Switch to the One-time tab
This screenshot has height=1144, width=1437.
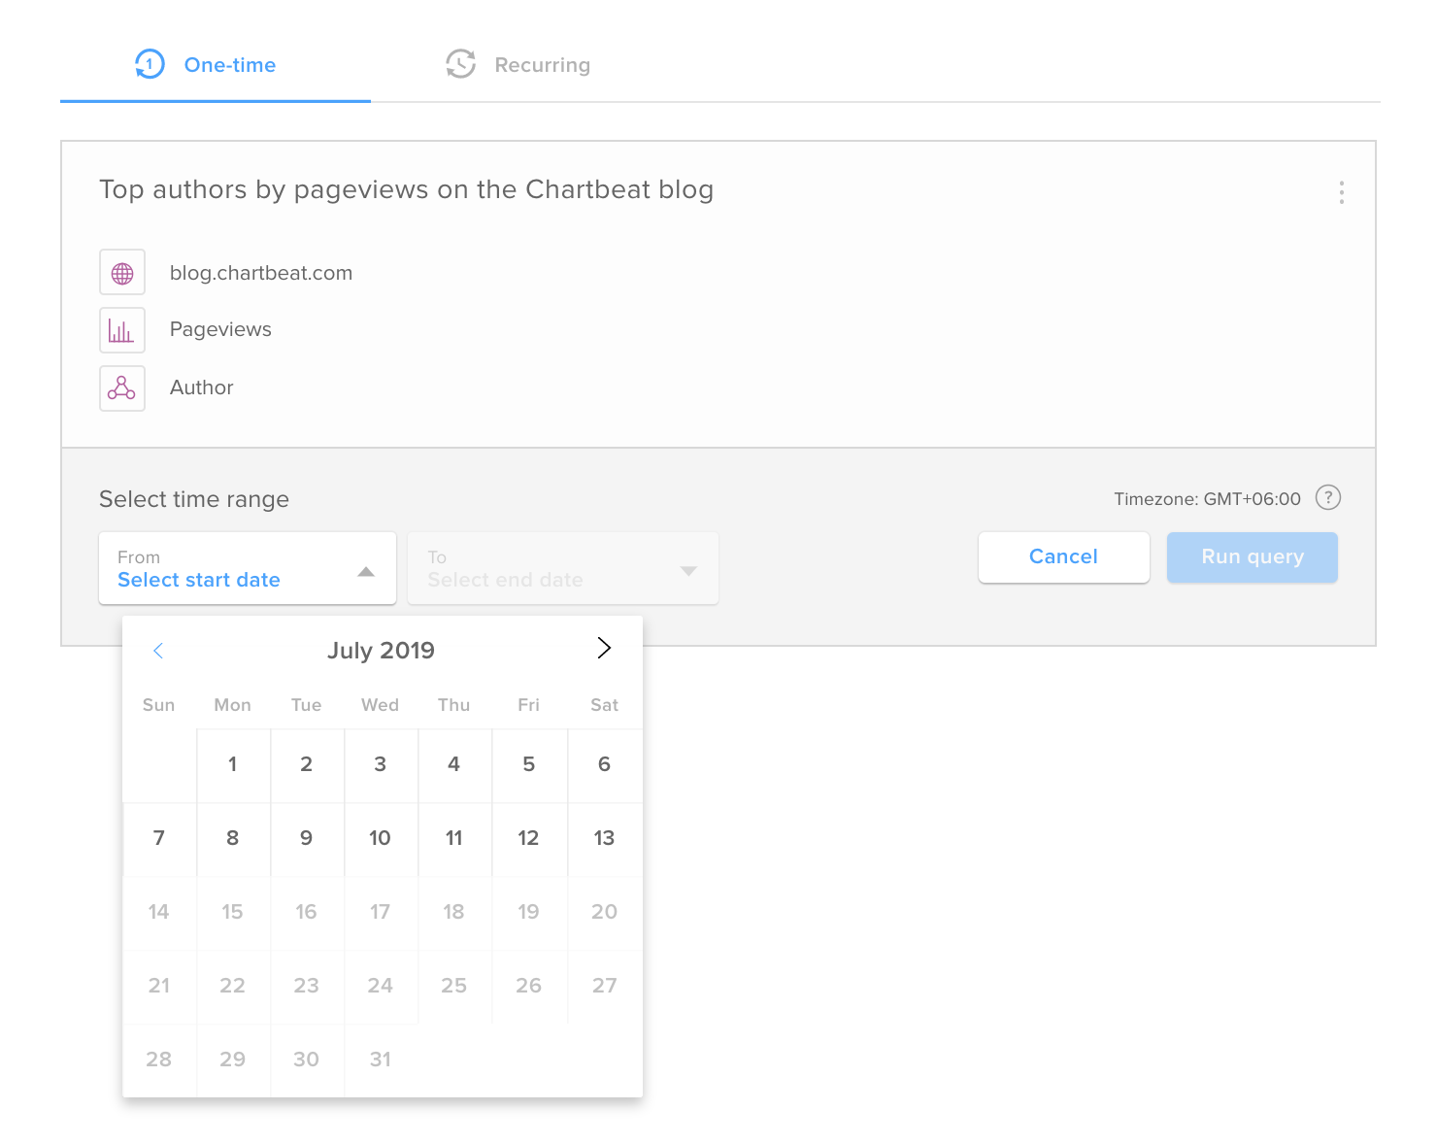tap(216, 64)
